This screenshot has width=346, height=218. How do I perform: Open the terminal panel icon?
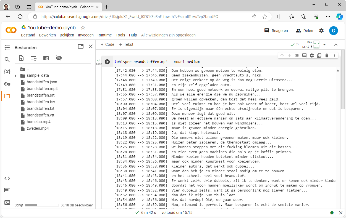(x=7, y=203)
